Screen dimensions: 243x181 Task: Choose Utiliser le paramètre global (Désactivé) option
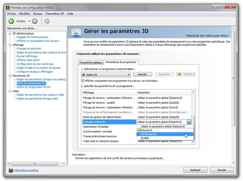[165, 127]
